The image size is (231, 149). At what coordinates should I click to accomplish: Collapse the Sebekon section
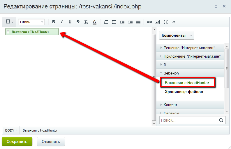[190, 73]
